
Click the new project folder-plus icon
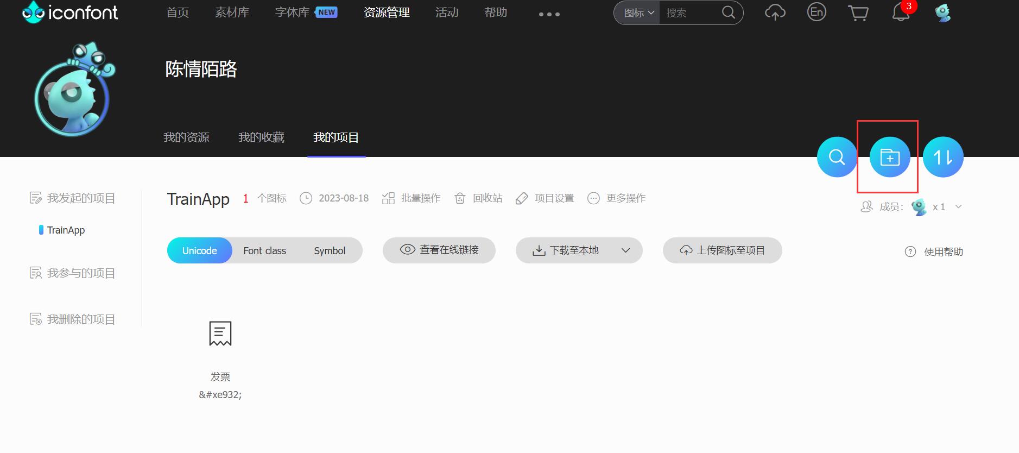(x=889, y=158)
